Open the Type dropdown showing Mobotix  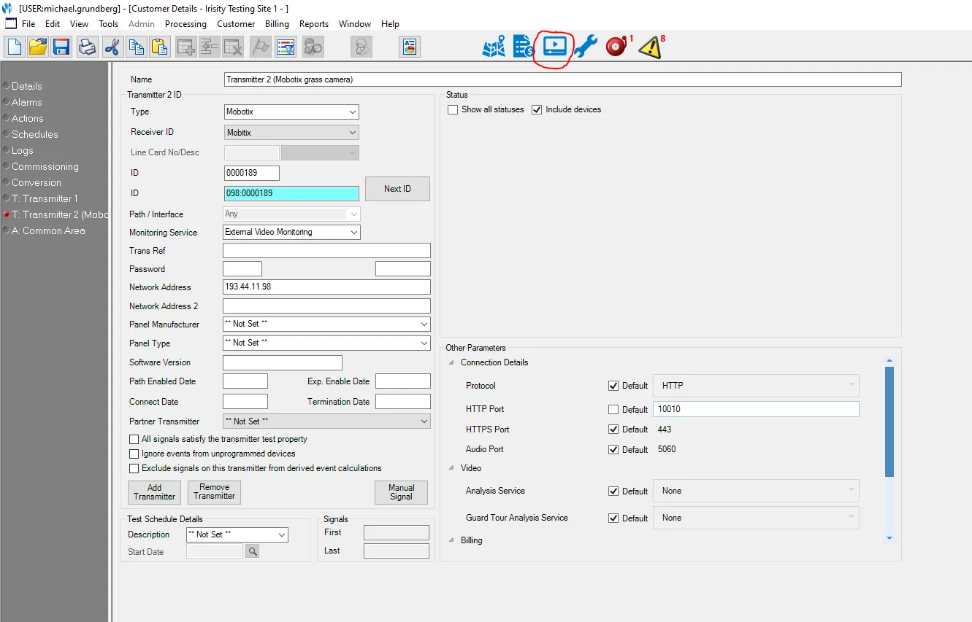pyautogui.click(x=291, y=112)
